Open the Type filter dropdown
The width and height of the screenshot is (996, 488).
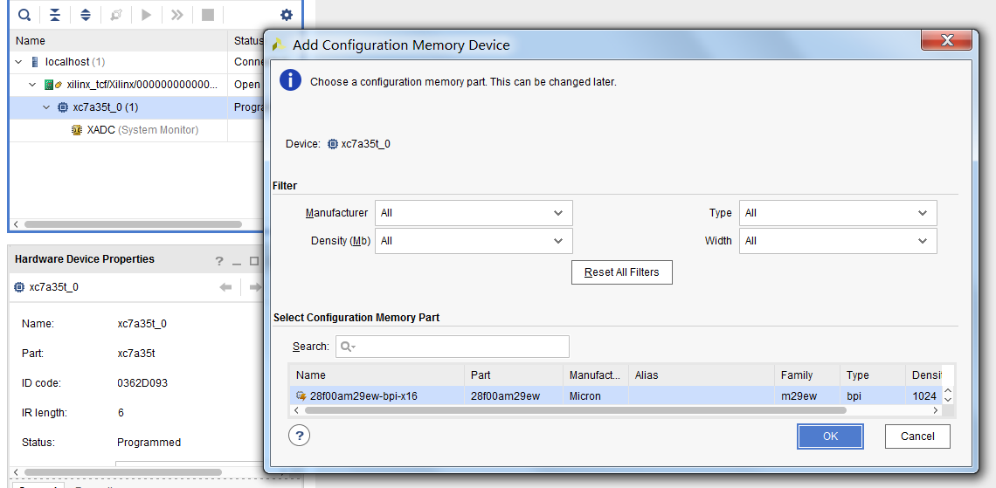pyautogui.click(x=838, y=213)
